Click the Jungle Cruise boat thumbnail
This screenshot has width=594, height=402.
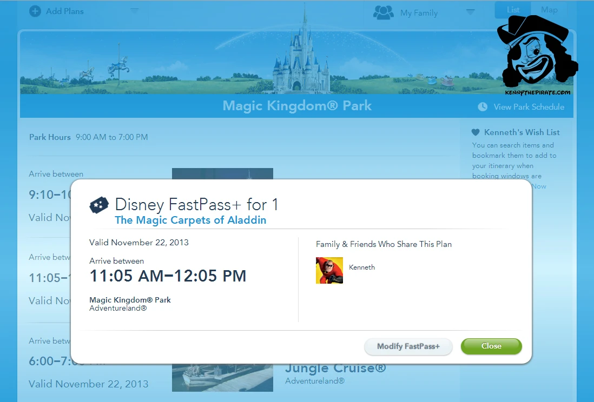click(x=222, y=378)
